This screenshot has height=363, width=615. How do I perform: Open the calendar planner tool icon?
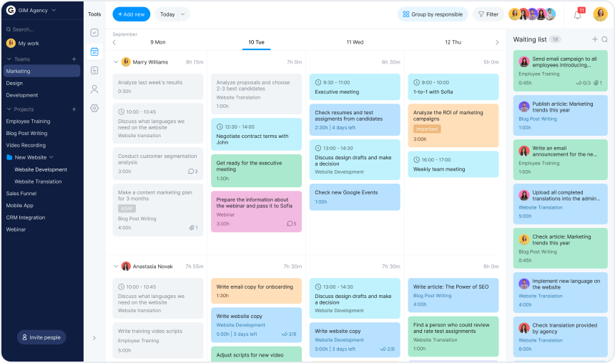click(94, 51)
